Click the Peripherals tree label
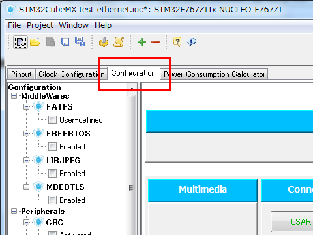 click(x=43, y=211)
